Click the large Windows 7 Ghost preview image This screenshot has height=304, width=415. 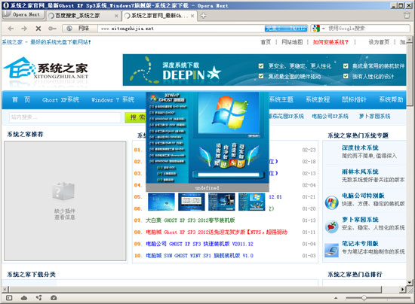click(x=207, y=138)
